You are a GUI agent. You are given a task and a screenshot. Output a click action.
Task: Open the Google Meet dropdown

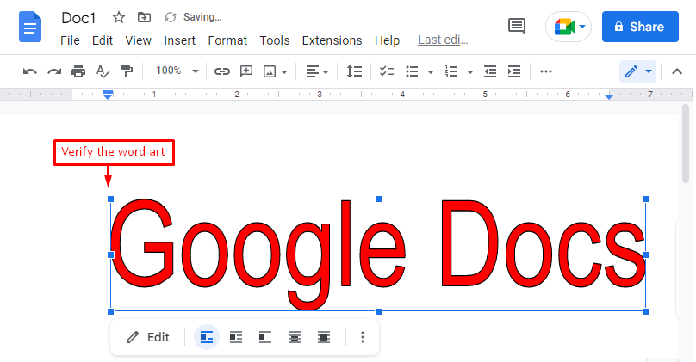pyautogui.click(x=582, y=27)
